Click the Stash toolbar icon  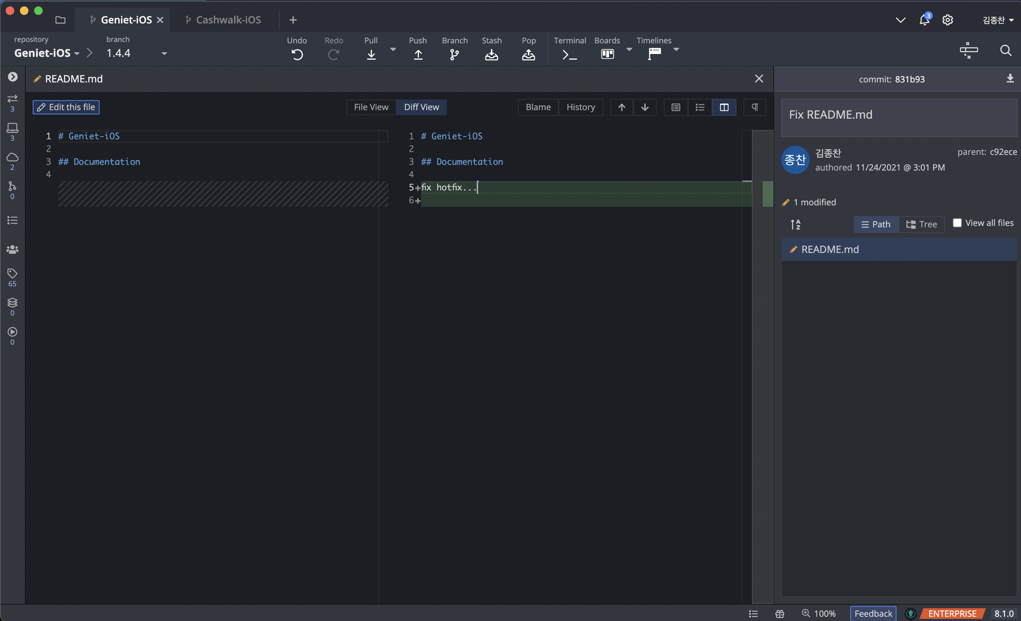[x=491, y=54]
